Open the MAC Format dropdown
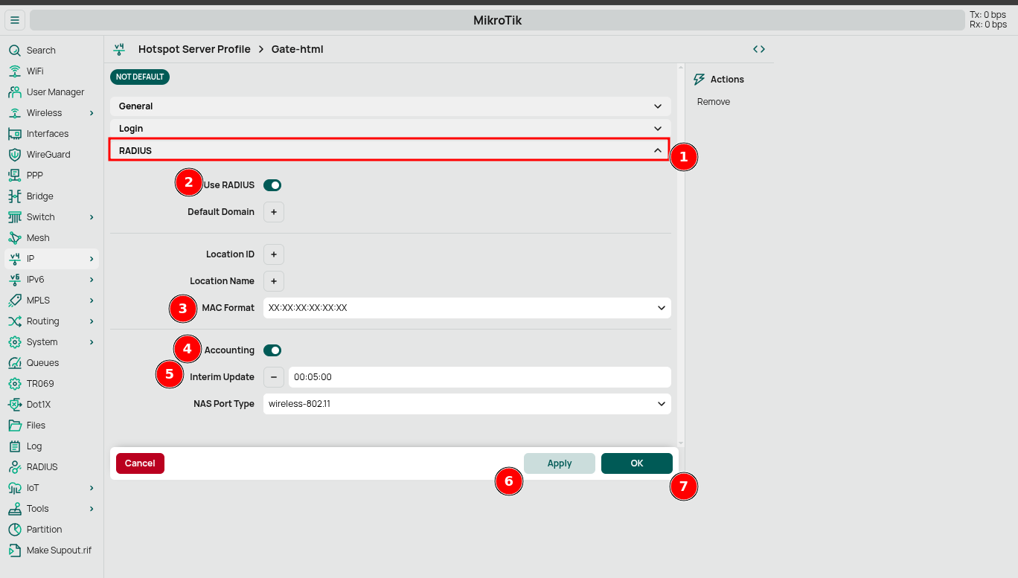 click(x=467, y=307)
